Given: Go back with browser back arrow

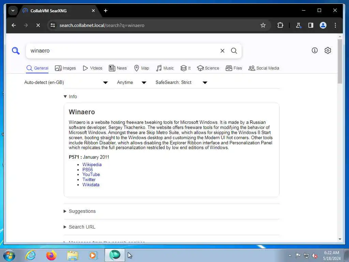Looking at the screenshot, I should (x=14, y=25).
